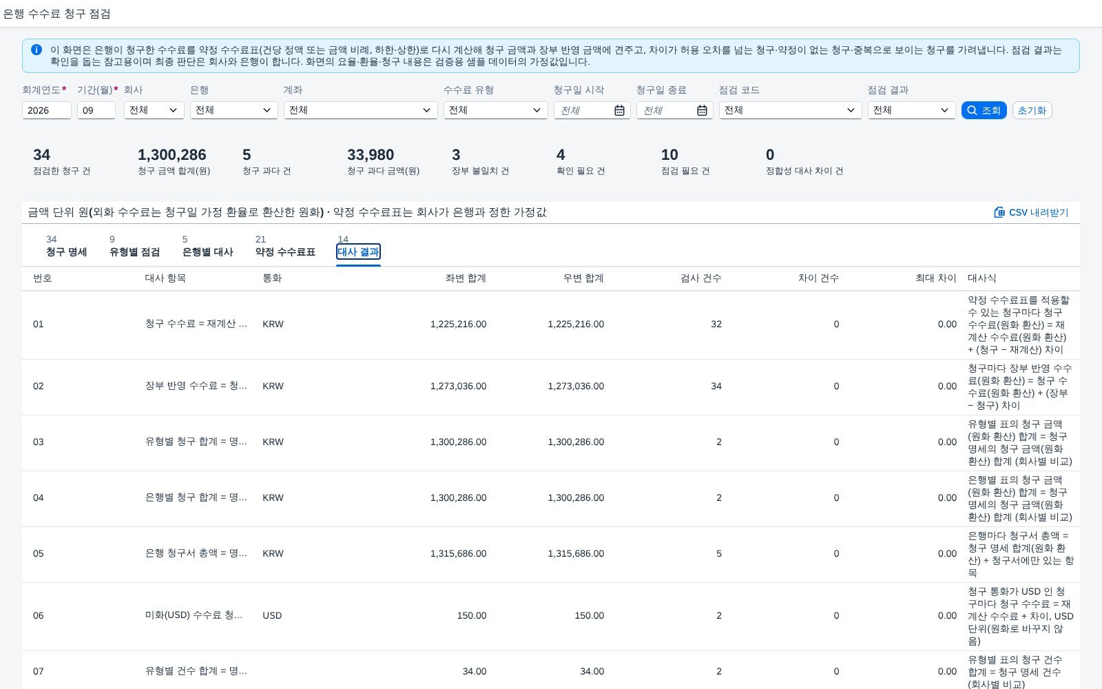
Task: Click the 1,315,686.00 좌변 합계 cell in row 05
Action: click(x=458, y=554)
